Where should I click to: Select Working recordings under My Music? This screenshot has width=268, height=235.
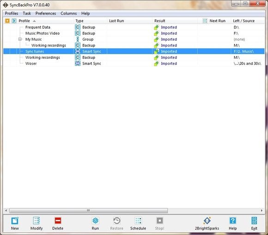pos(49,45)
